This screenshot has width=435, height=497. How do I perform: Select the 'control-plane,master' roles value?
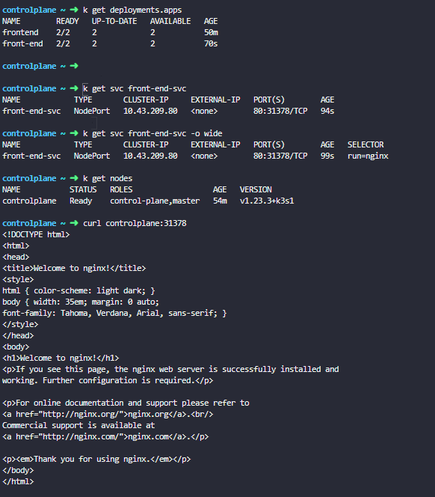pos(155,201)
